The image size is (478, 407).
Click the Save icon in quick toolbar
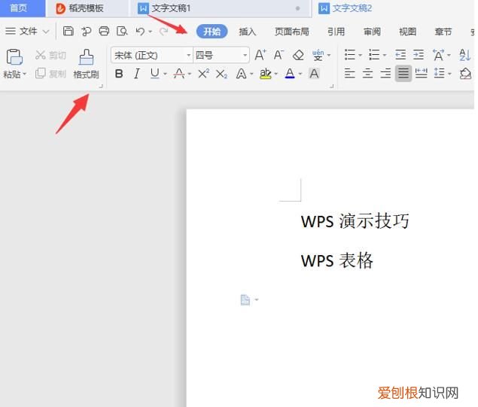tap(68, 31)
